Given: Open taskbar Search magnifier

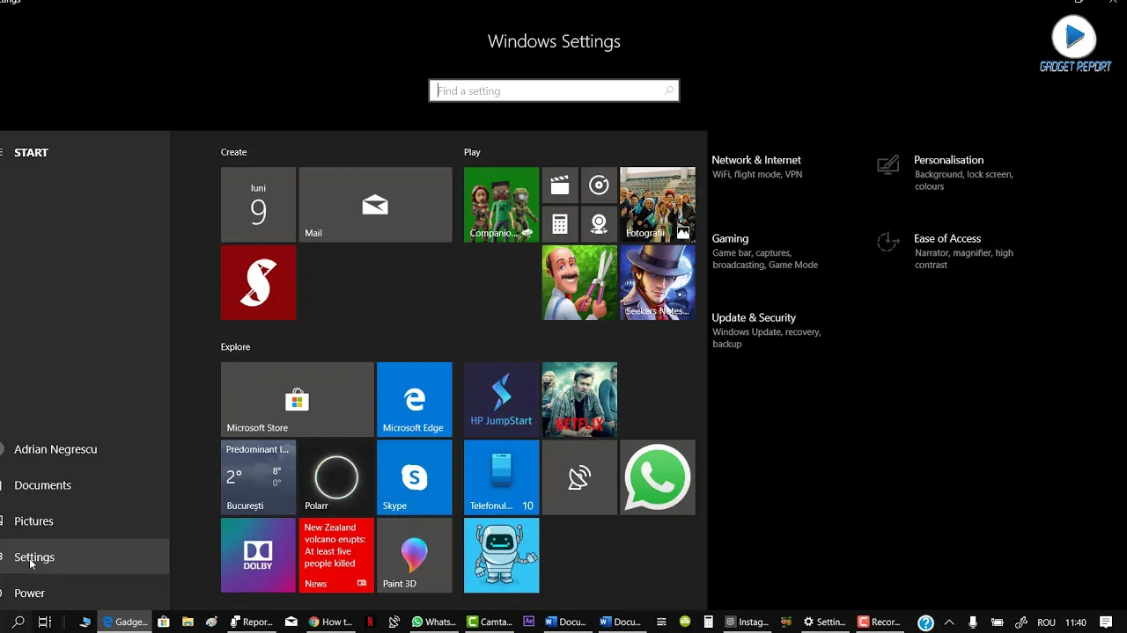Looking at the screenshot, I should tap(18, 622).
